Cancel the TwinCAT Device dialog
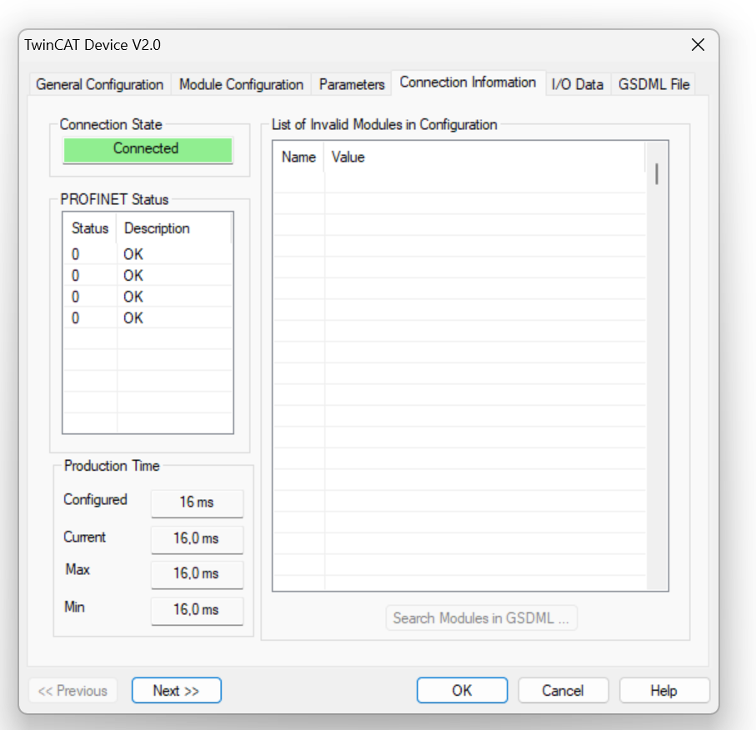The height and width of the screenshot is (730, 756). click(563, 691)
